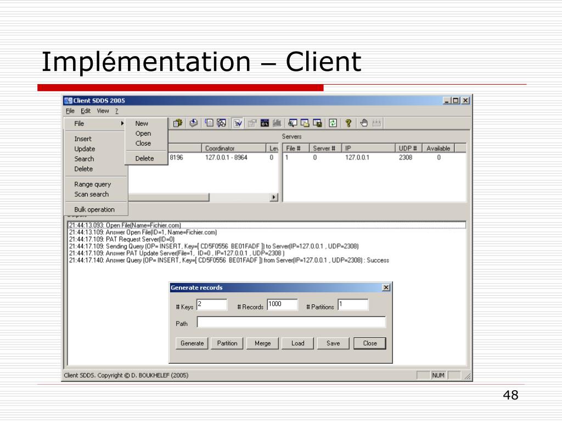
Task: Click the NUM status bar indicator
Action: pos(438,375)
